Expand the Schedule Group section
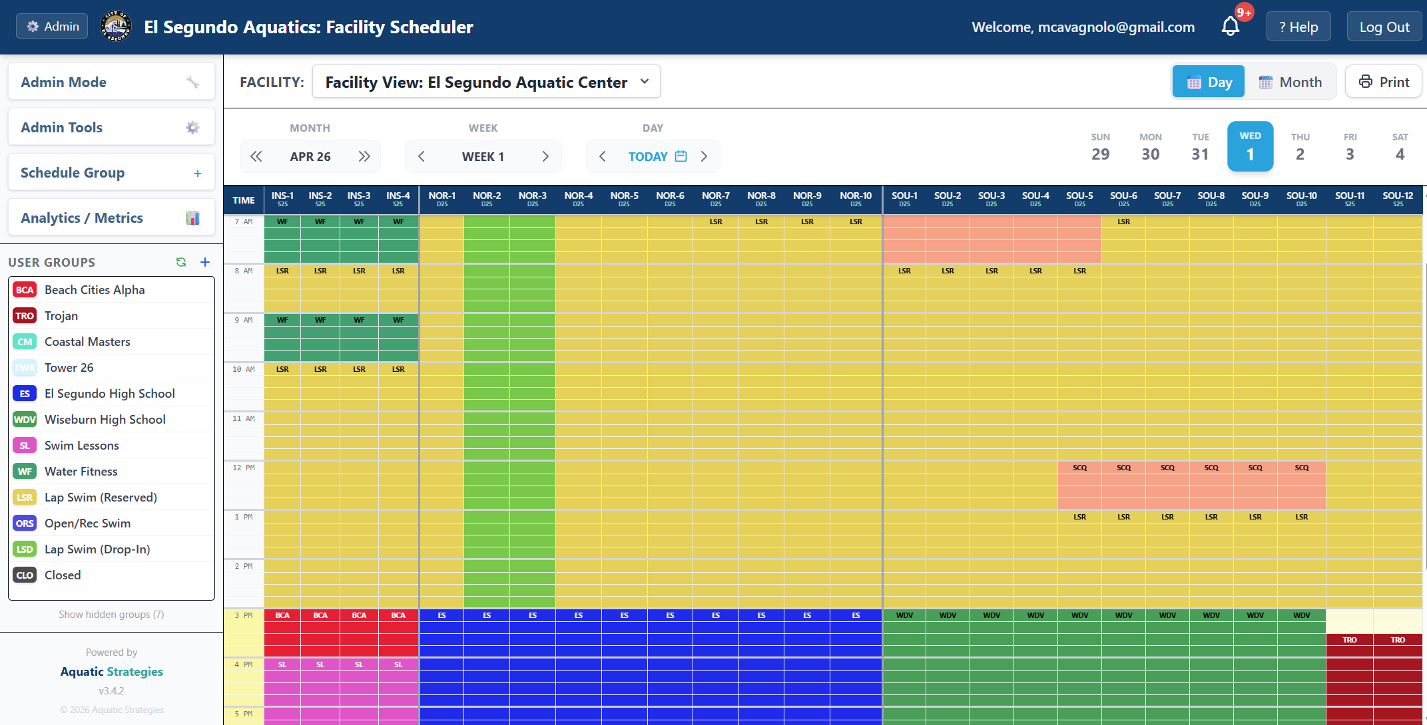Image resolution: width=1427 pixels, height=725 pixels. (198, 173)
